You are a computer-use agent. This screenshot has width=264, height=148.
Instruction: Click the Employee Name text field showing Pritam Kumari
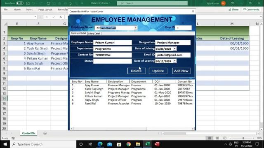click(x=113, y=43)
